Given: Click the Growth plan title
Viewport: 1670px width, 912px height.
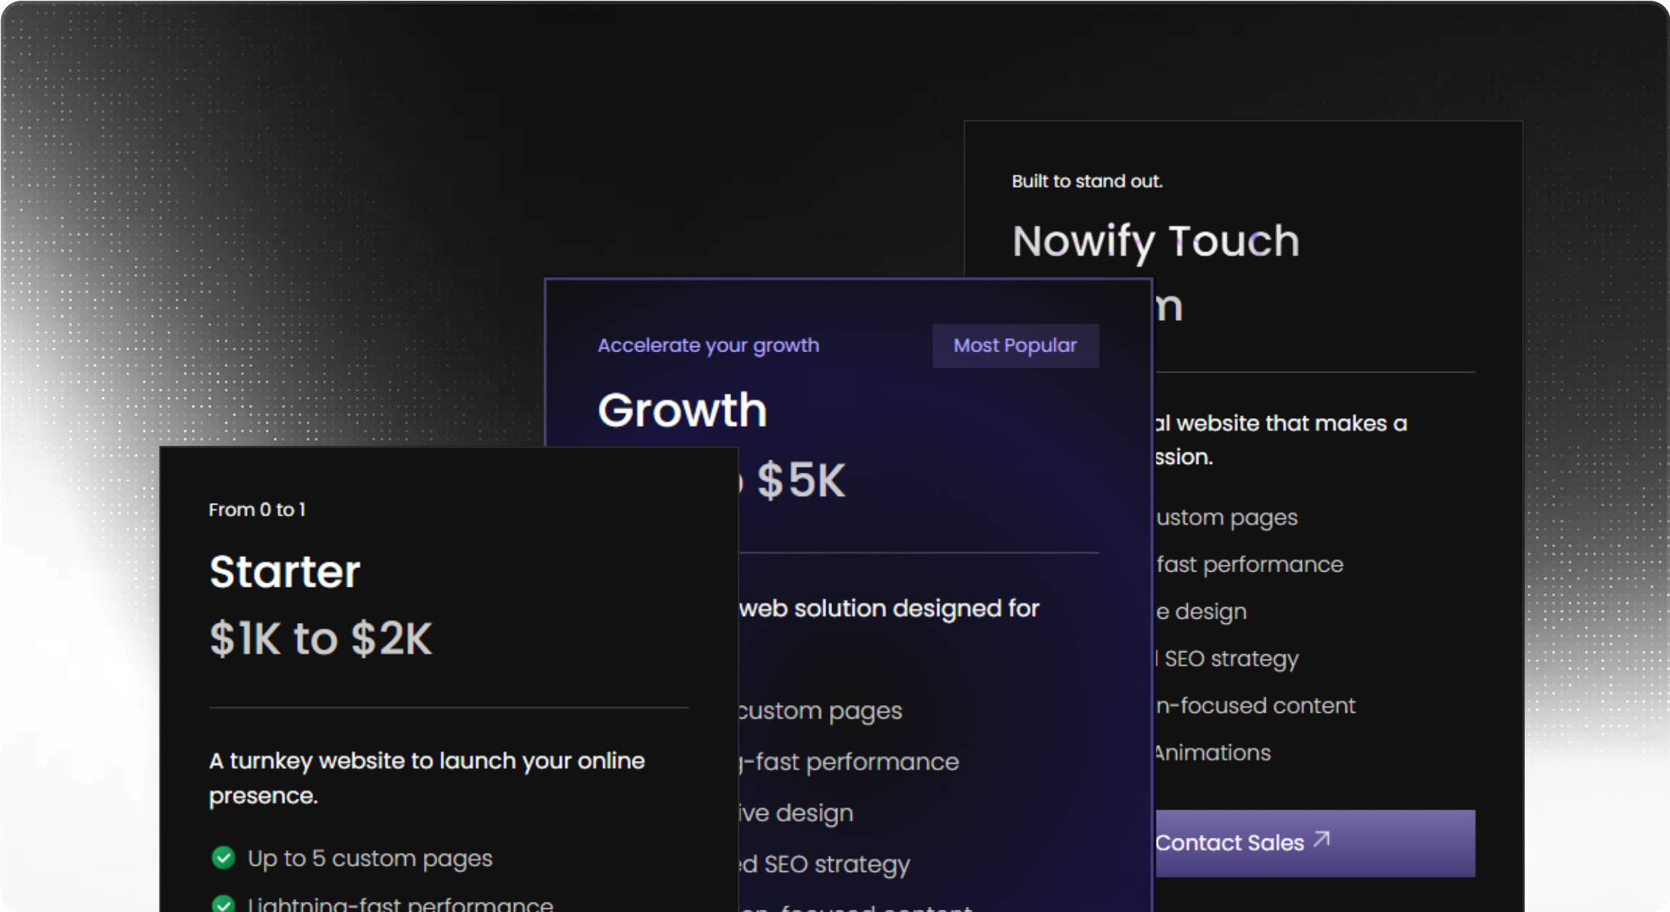Looking at the screenshot, I should click(682, 410).
